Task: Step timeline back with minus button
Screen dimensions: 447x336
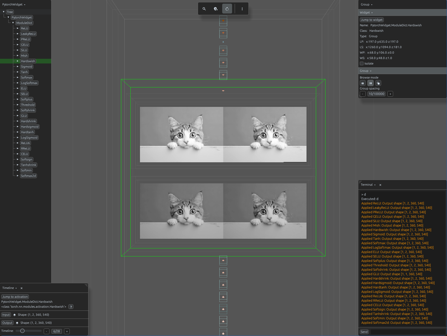Action: (x=47, y=331)
